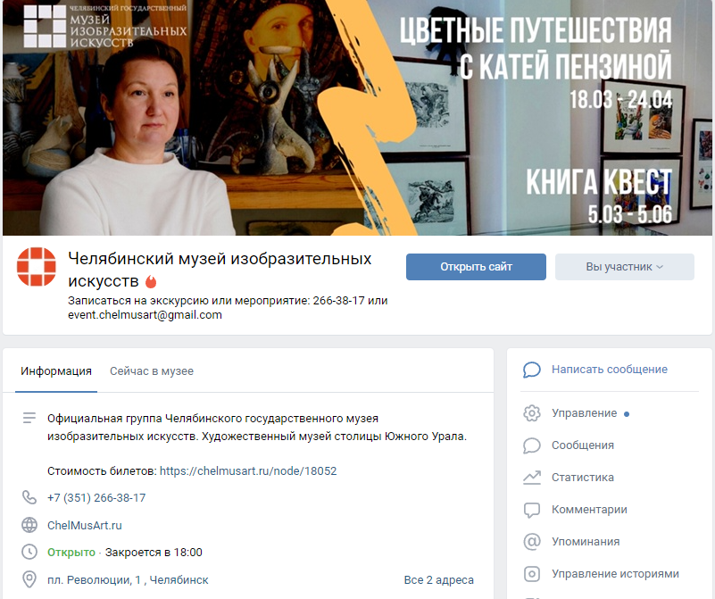715x599 pixels.
Task: Click the group title Челябинский музей изобразительных искусств
Action: tap(220, 270)
